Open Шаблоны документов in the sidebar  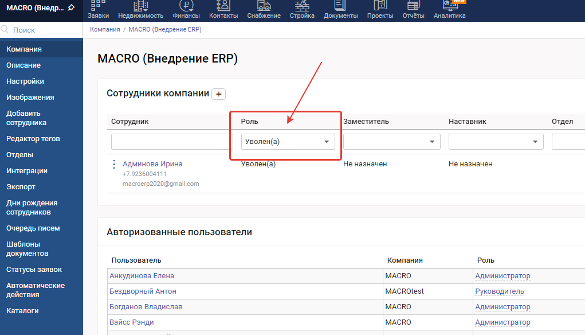27,248
